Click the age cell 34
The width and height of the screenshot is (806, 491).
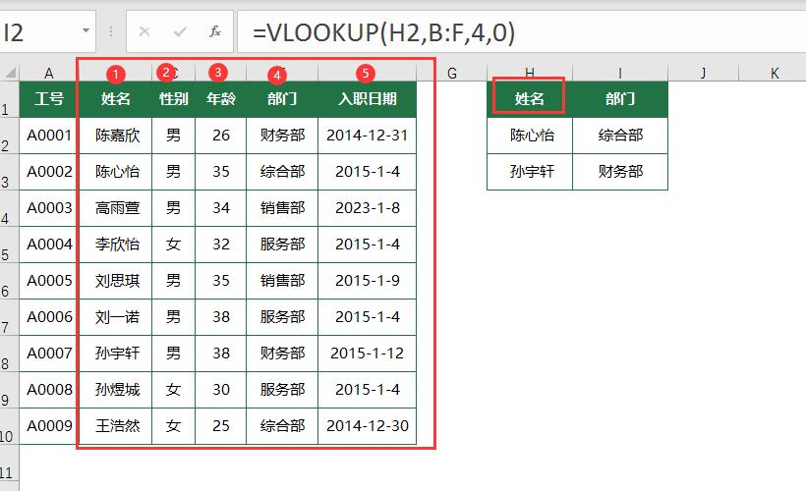click(221, 208)
